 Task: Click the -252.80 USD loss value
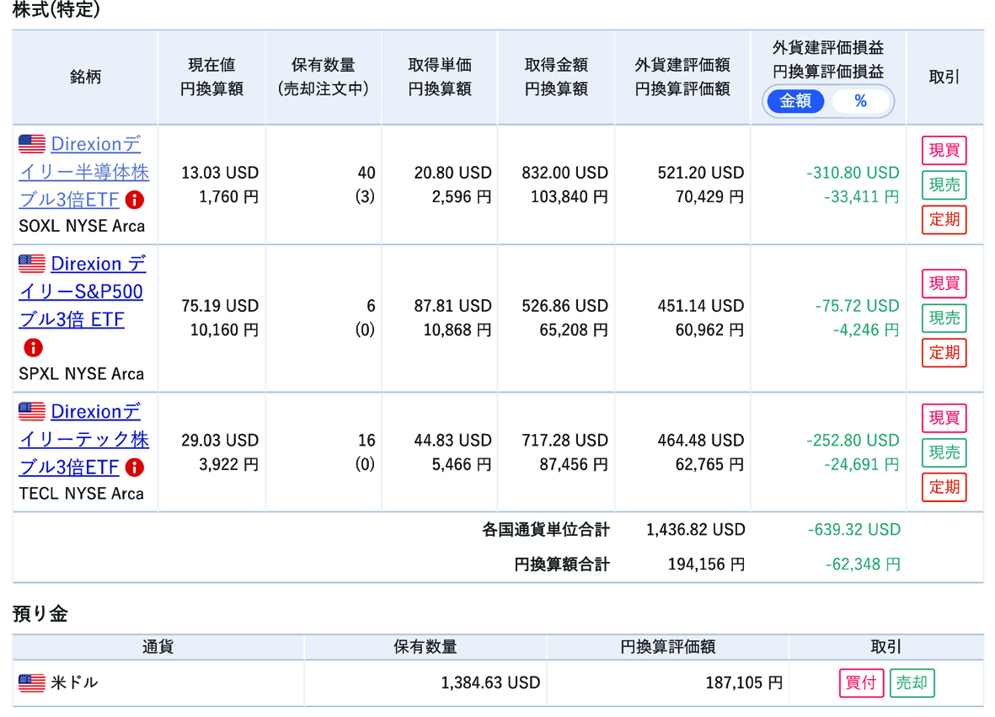tap(853, 441)
